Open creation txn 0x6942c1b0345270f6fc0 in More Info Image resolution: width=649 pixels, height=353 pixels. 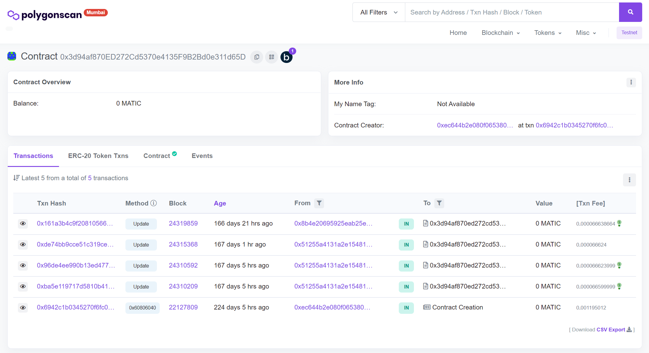[574, 125]
